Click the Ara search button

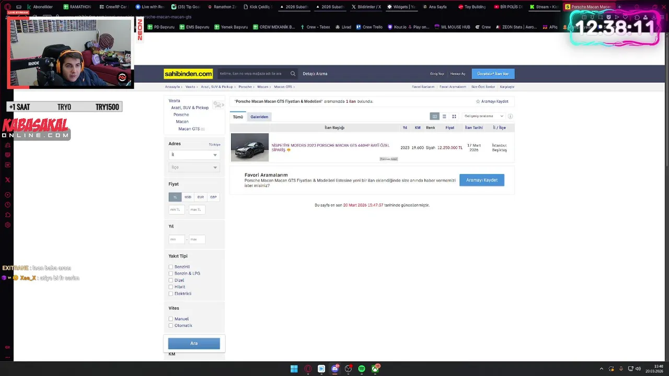[194, 343]
